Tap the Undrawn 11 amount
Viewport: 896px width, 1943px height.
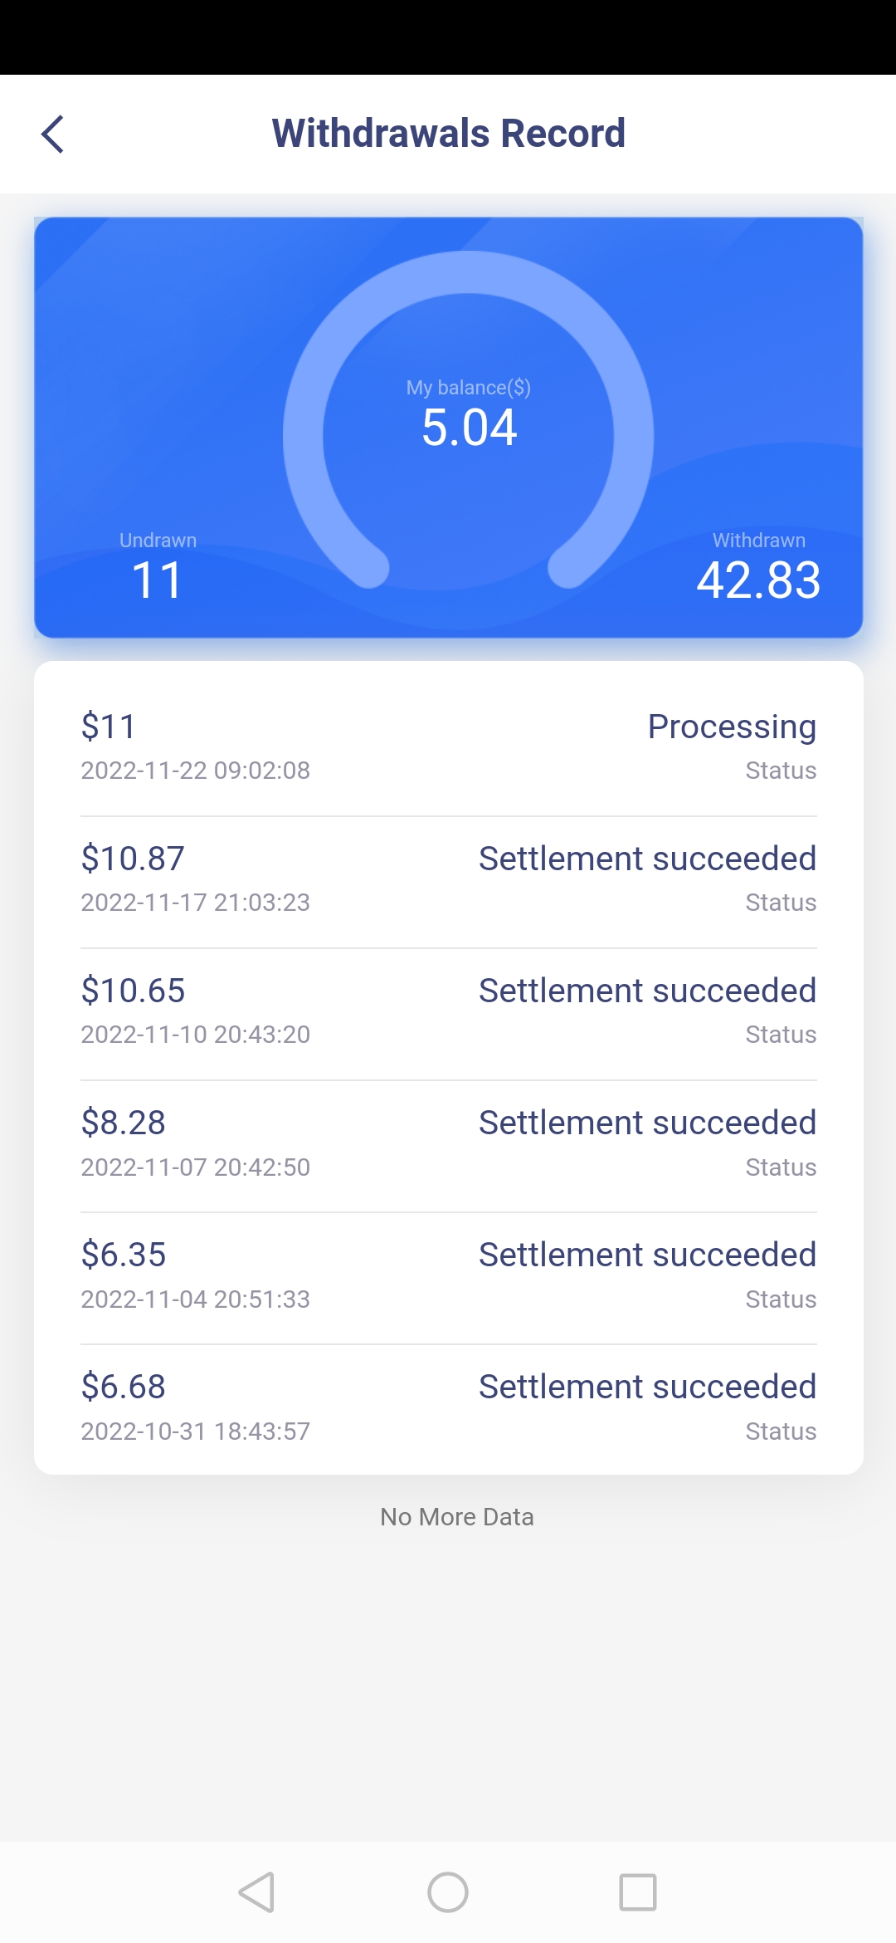tap(158, 580)
